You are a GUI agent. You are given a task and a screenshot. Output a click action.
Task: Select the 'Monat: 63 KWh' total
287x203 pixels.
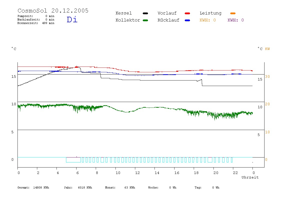[x=120, y=187]
